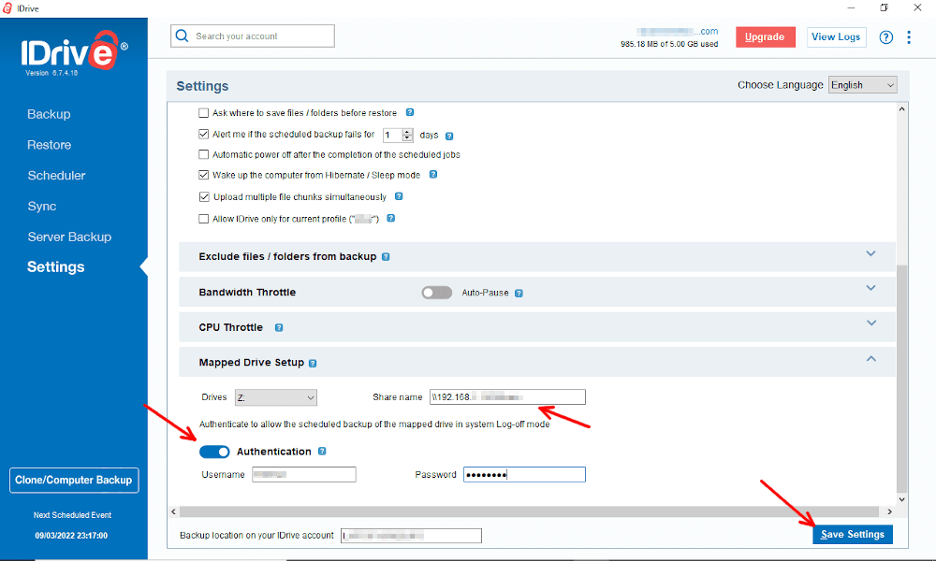Click the scroll up arrow of settings list
Screen dimensions: 936x561
pyautogui.click(x=902, y=109)
